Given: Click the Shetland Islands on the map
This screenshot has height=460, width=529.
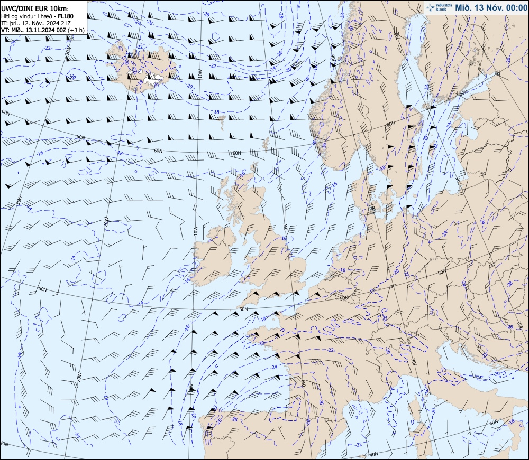Looking at the screenshot, I should click(x=267, y=144).
